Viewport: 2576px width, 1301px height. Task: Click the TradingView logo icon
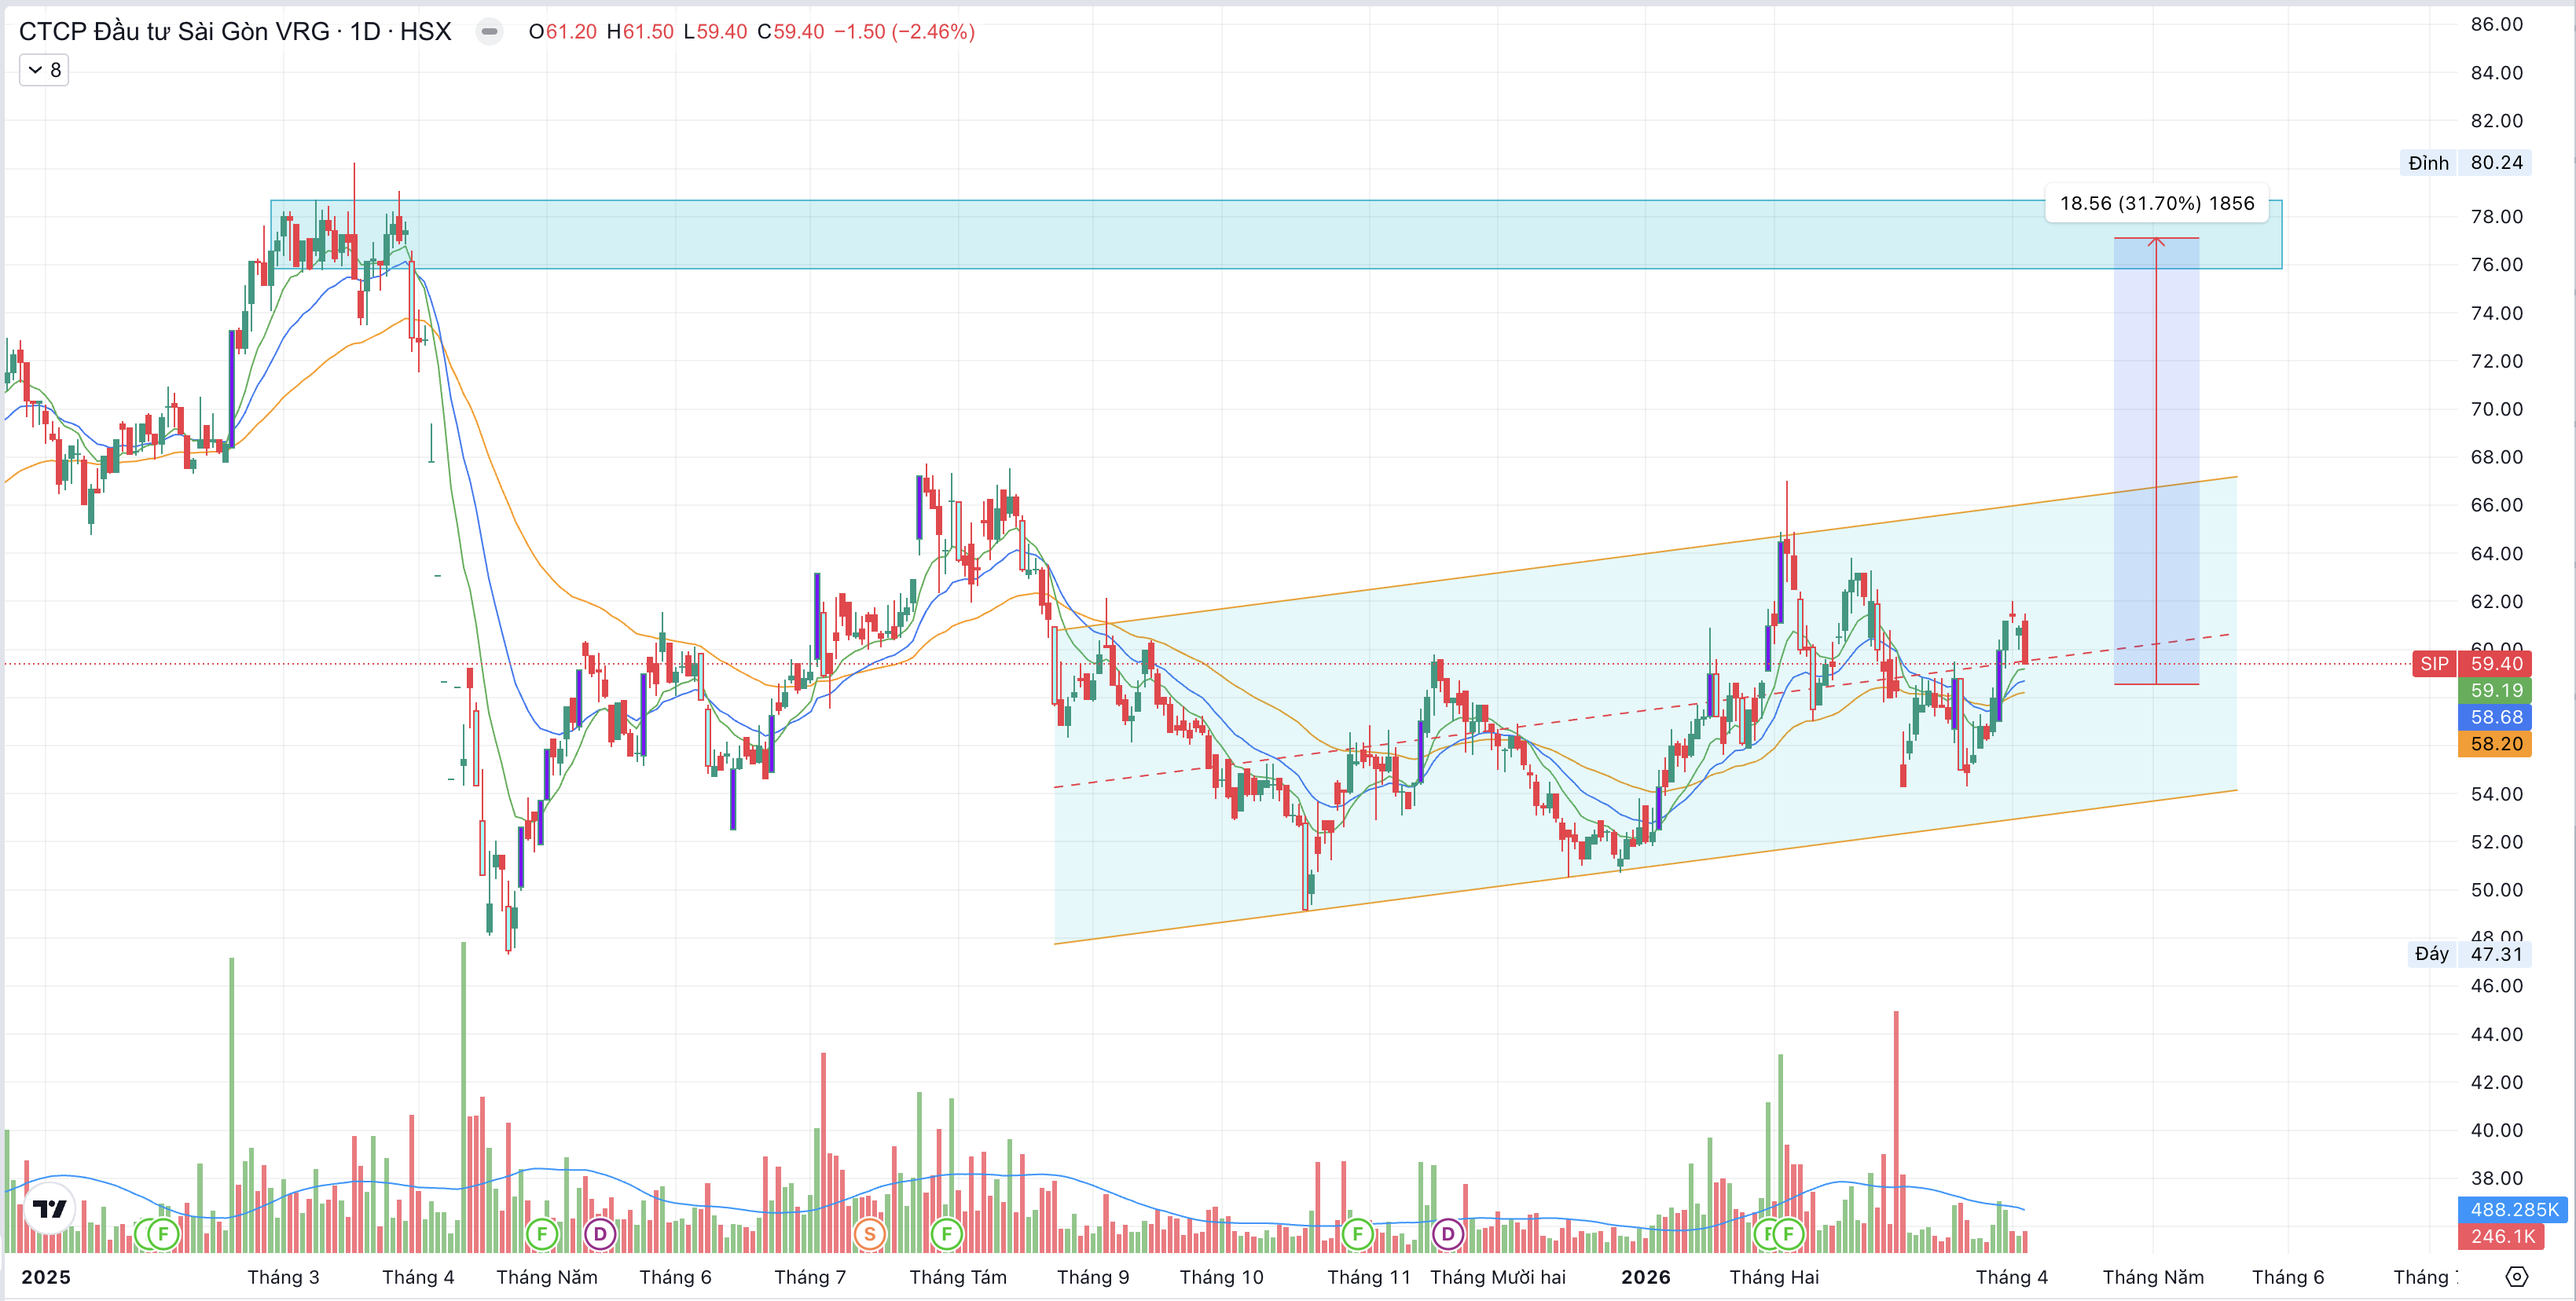(49, 1209)
